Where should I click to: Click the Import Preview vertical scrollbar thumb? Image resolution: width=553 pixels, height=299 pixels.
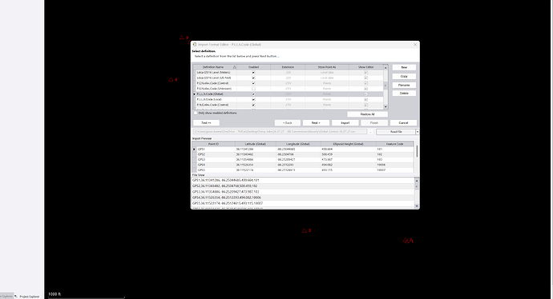click(x=418, y=151)
